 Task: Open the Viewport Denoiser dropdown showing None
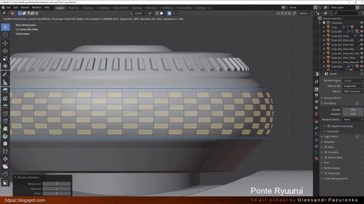pyautogui.click(x=353, y=120)
